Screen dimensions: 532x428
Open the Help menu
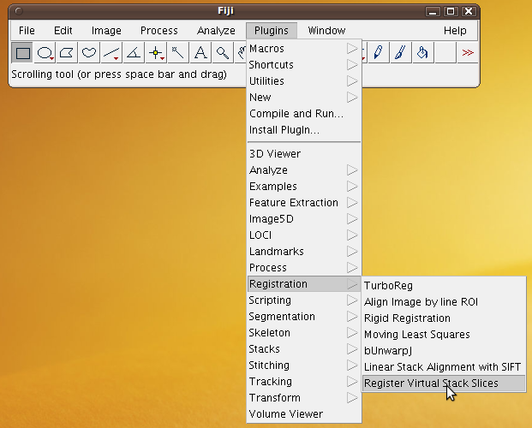click(455, 31)
